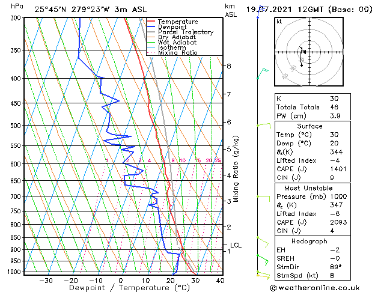Viewport: 378px width, 292px height.
Task: Click the wind barb at 500 hPa
Action: pyautogui.click(x=264, y=126)
